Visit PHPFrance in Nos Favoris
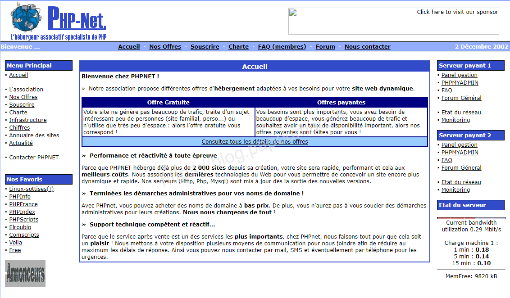510x298 pixels. pyautogui.click(x=23, y=204)
